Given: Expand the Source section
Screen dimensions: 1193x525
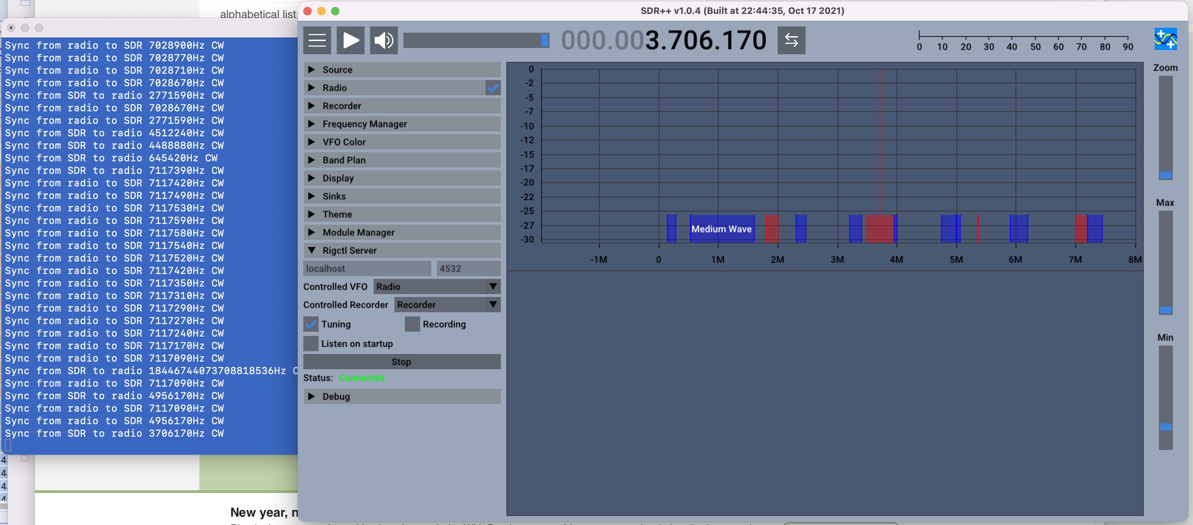Looking at the screenshot, I should [337, 70].
